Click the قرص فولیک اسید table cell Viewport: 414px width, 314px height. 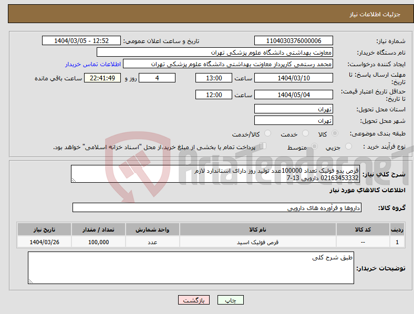point(257,242)
